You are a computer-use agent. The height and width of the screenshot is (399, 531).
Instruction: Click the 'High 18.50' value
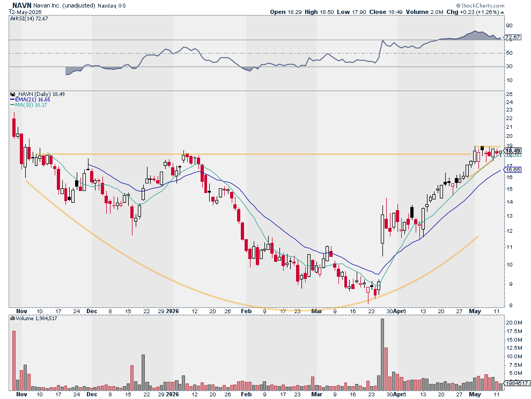tap(319, 12)
